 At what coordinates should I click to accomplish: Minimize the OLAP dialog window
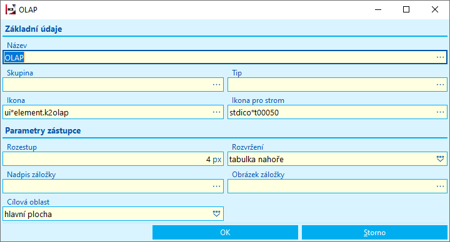[x=378, y=9]
